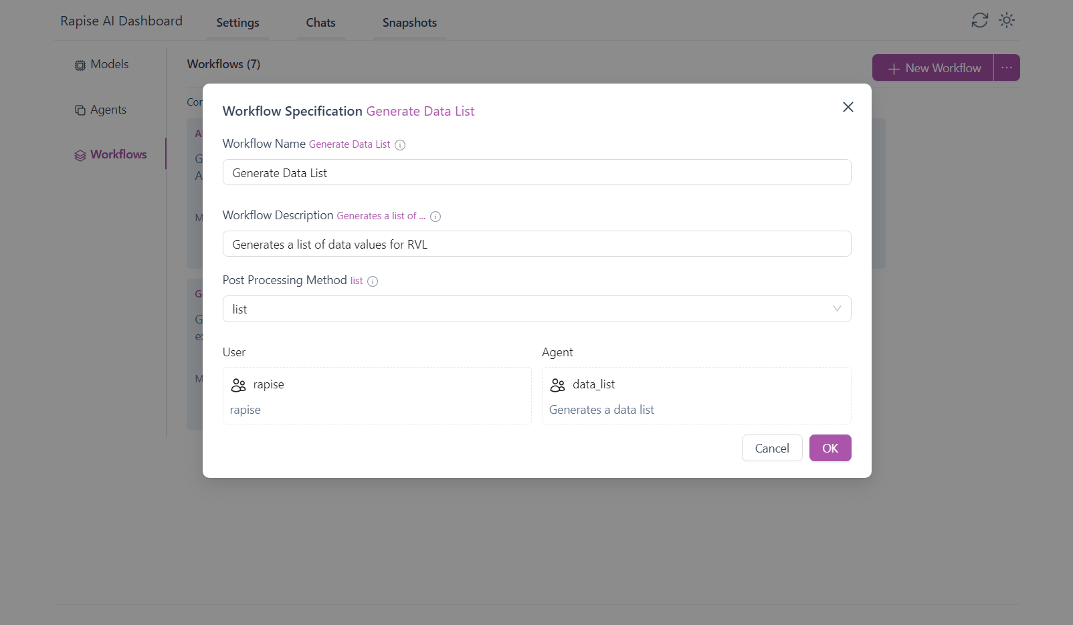Open the Snapshots tab
Image resolution: width=1073 pixels, height=625 pixels.
(409, 23)
